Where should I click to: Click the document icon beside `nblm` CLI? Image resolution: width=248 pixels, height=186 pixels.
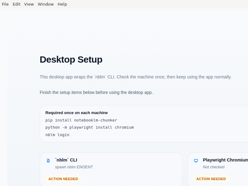click(x=48, y=161)
